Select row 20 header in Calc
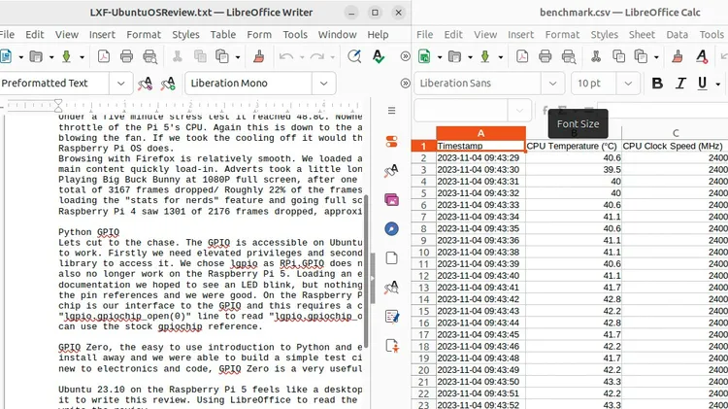The height and width of the screenshot is (409, 728). [x=423, y=370]
